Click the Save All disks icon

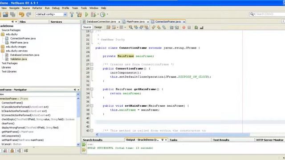pos(12,14)
